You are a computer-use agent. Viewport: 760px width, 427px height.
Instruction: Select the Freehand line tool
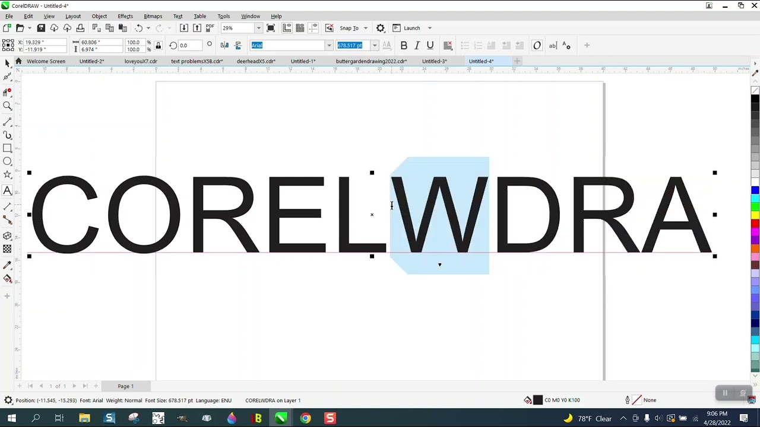point(7,122)
